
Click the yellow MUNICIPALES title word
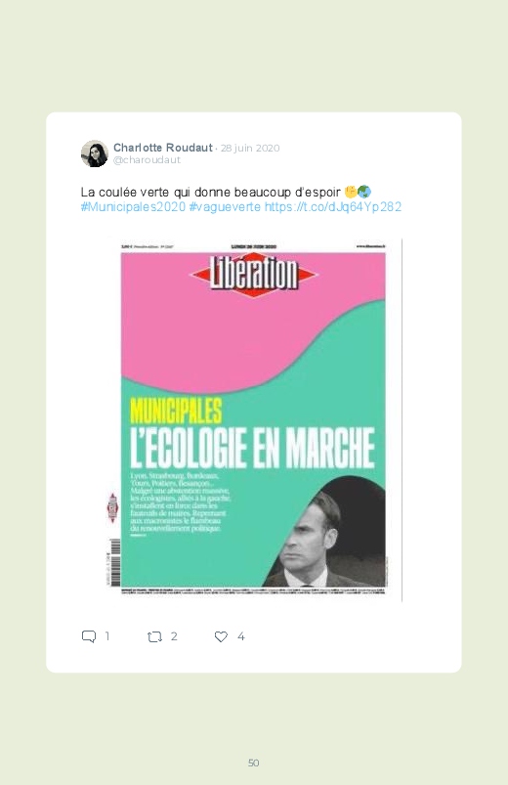point(176,411)
